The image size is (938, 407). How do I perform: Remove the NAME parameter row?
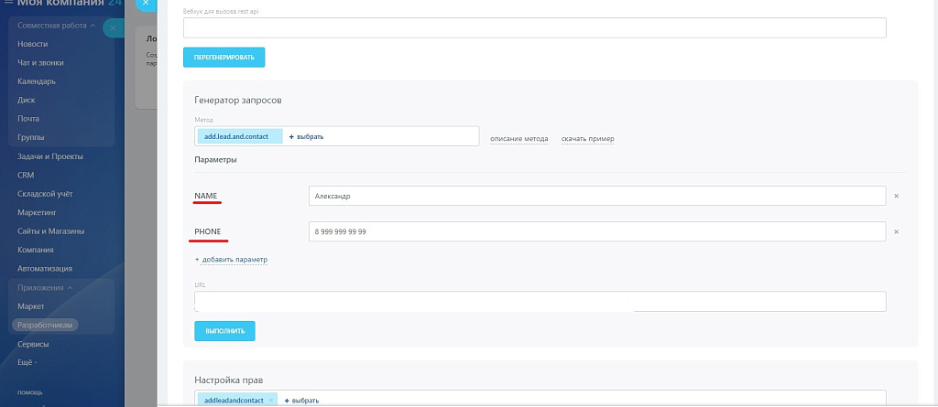896,196
